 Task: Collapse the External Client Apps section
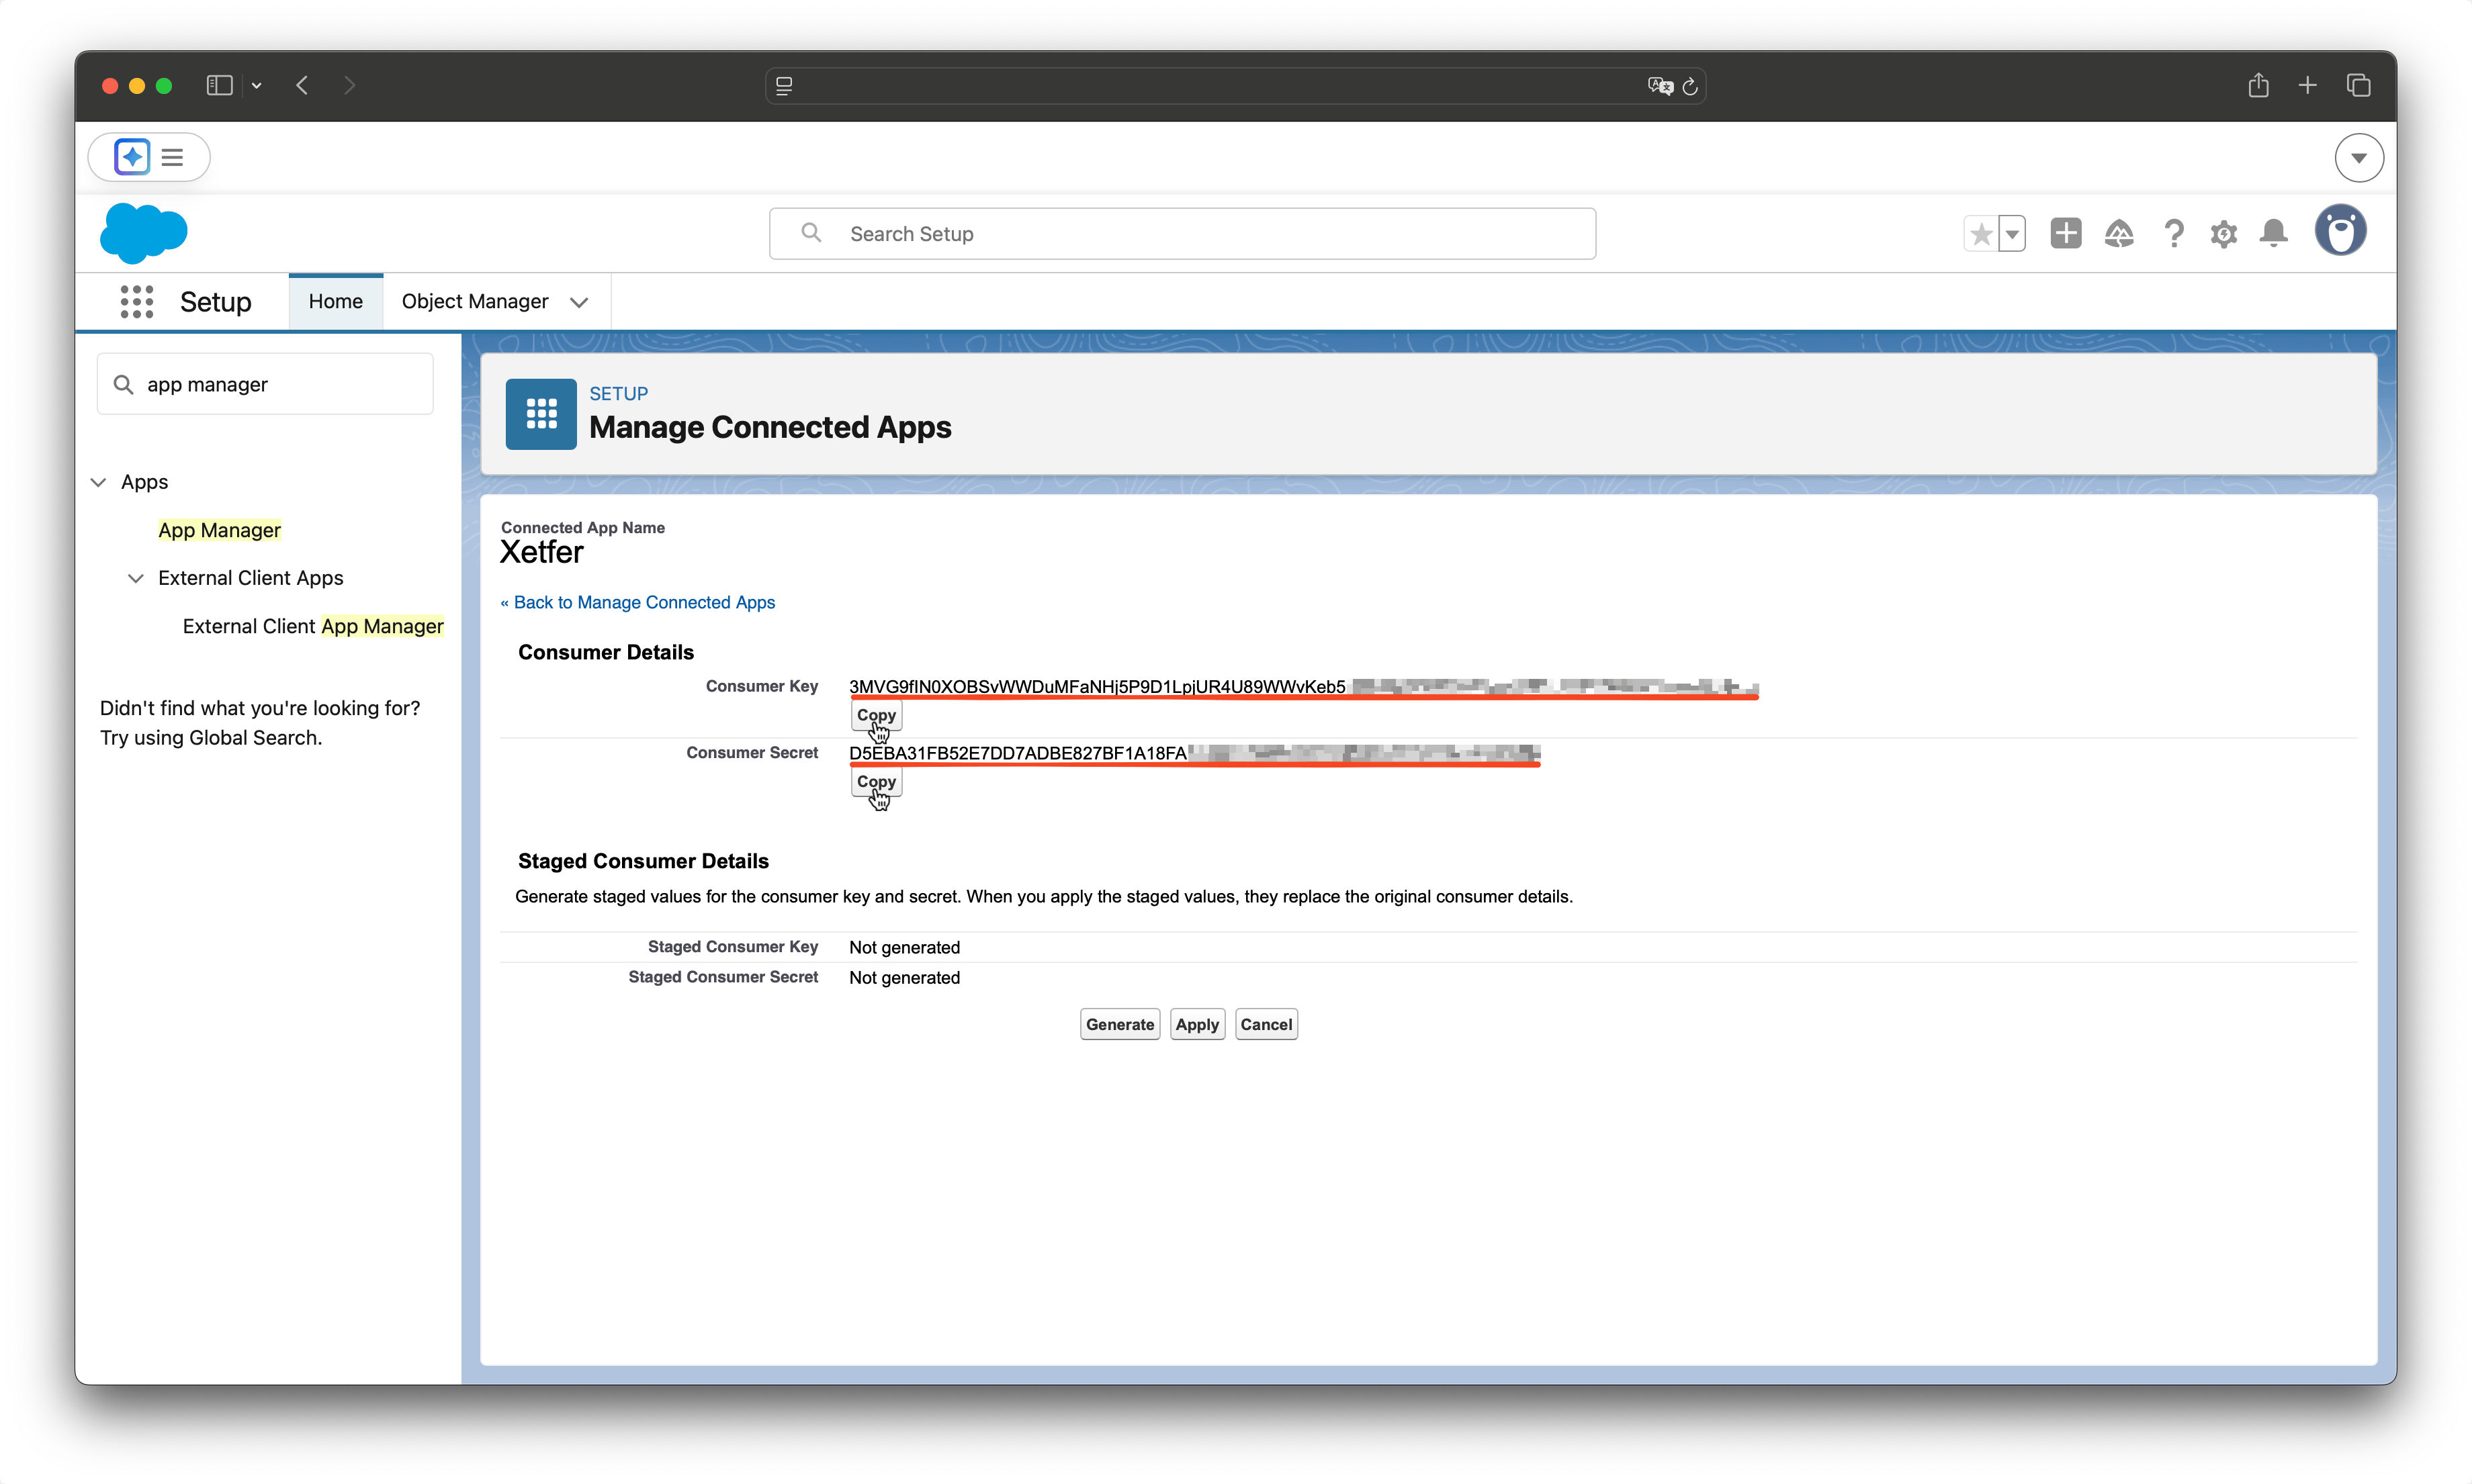(x=135, y=578)
